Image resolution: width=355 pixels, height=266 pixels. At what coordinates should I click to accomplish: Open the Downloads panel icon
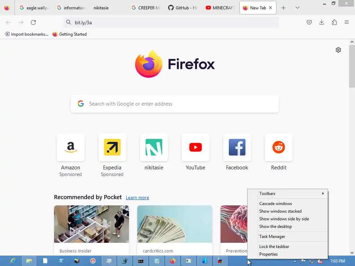(x=321, y=22)
